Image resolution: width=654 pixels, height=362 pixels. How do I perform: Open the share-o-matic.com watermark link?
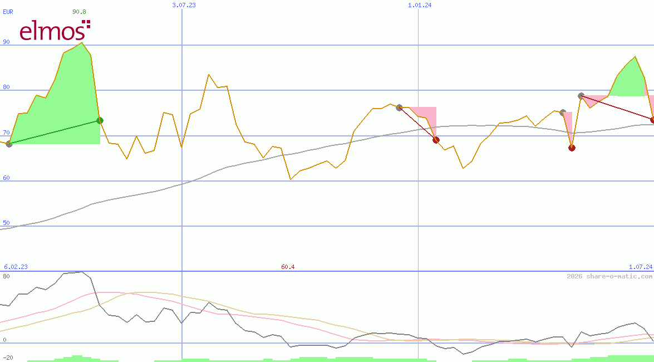pos(609,276)
